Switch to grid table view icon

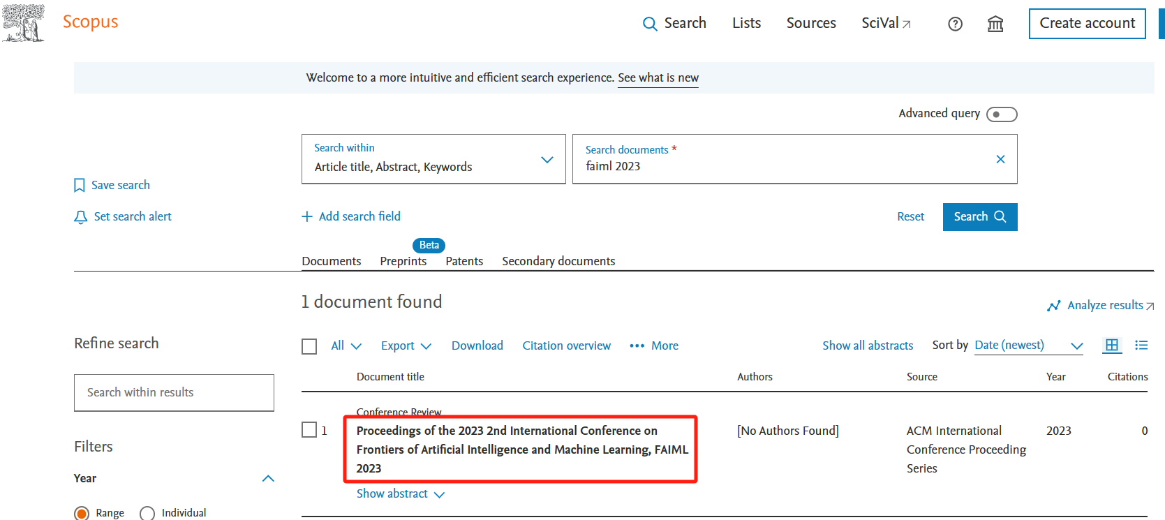pos(1111,346)
